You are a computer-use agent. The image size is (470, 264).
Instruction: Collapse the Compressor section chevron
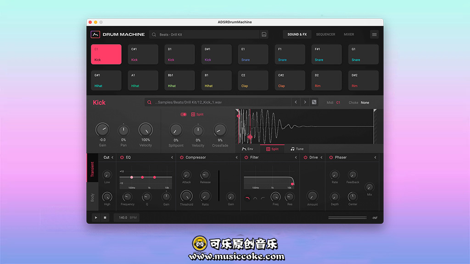click(236, 158)
